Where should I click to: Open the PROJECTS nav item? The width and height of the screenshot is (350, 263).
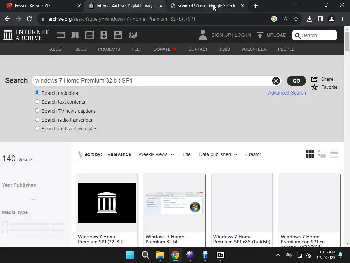point(109,49)
